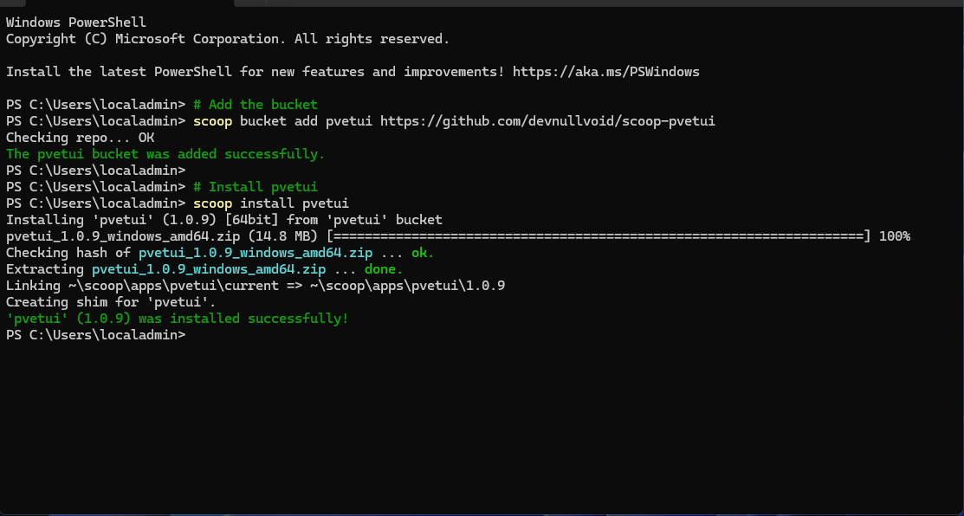This screenshot has height=516, width=964.
Task: Click "scoop" in the bucket add command
Action: pyautogui.click(x=212, y=121)
